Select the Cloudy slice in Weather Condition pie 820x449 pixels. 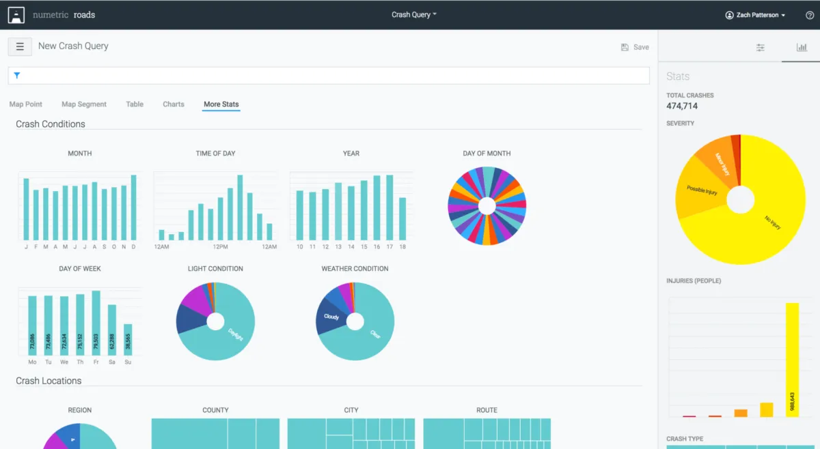[331, 318]
